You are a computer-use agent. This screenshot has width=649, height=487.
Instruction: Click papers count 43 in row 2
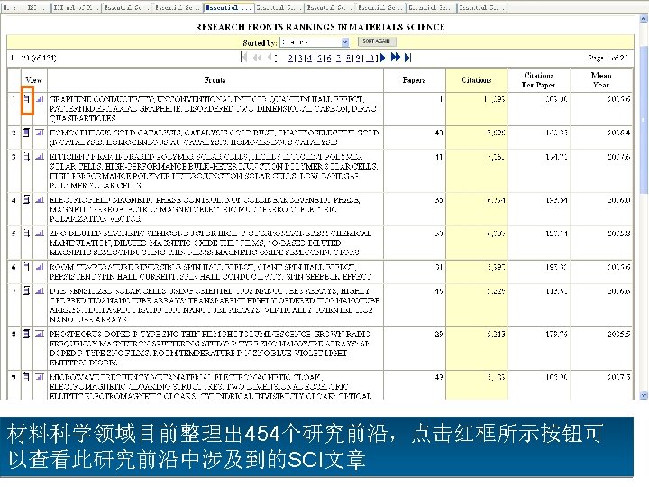pyautogui.click(x=439, y=133)
